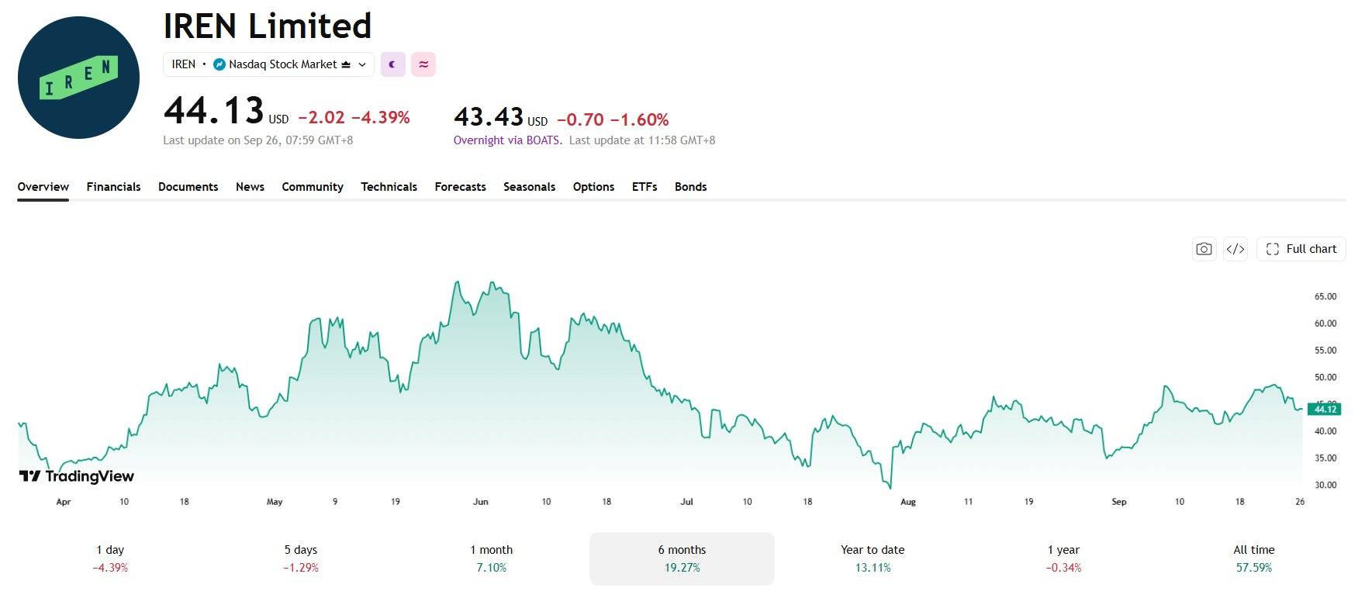Click the May label on the time axis

pos(275,502)
